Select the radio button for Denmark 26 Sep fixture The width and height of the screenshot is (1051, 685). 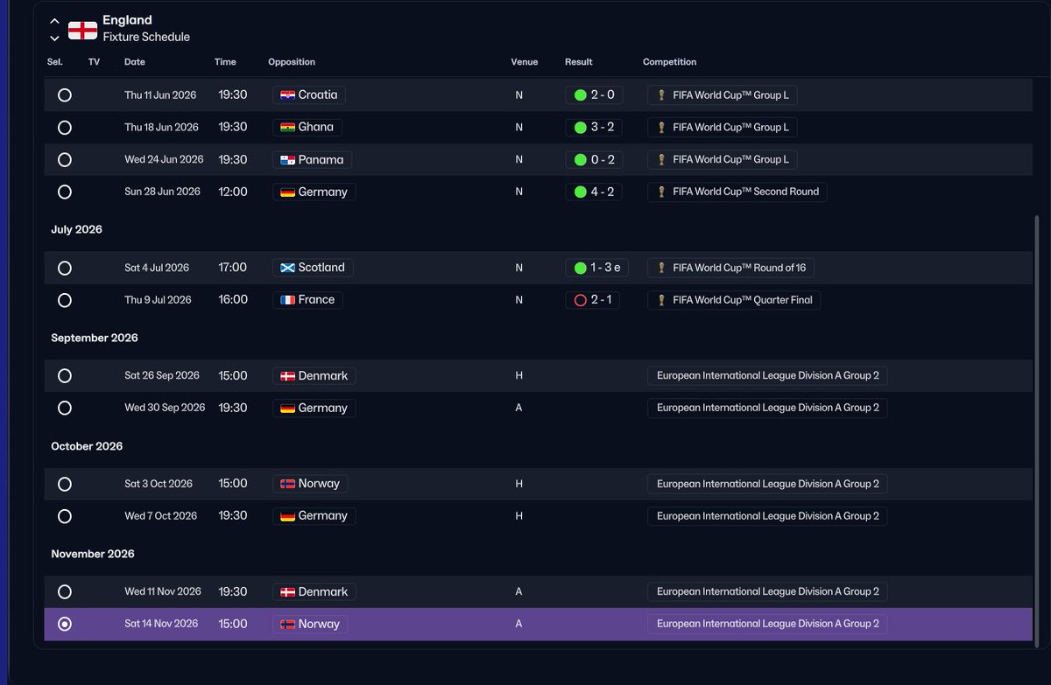65,376
